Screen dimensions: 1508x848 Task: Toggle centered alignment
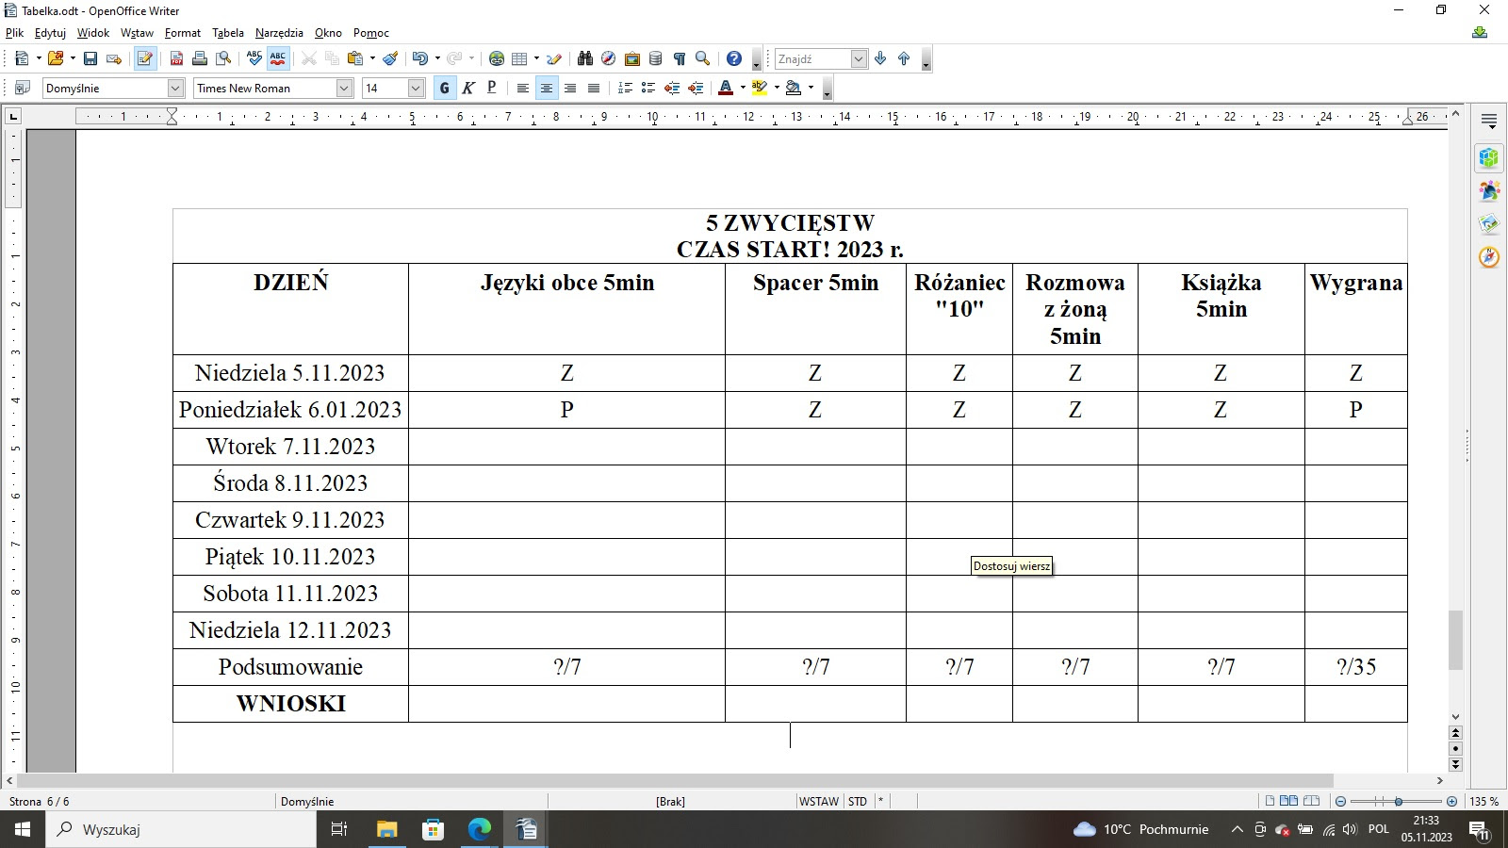point(547,88)
